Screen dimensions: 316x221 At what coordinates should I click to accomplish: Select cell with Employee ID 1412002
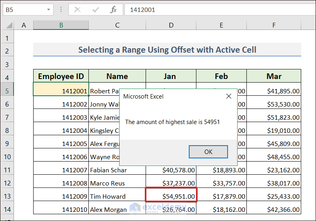[61, 102]
